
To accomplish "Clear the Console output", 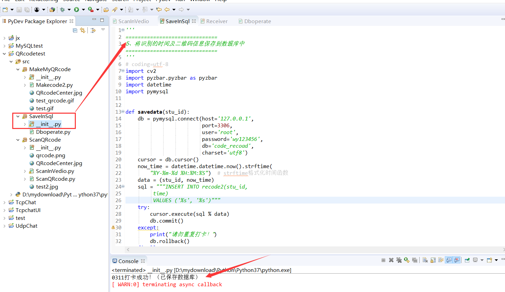I will point(425,260).
